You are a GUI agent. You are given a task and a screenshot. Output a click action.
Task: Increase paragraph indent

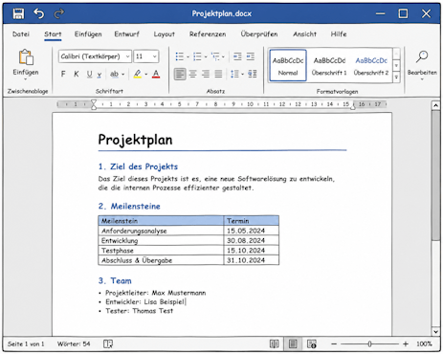click(251, 56)
